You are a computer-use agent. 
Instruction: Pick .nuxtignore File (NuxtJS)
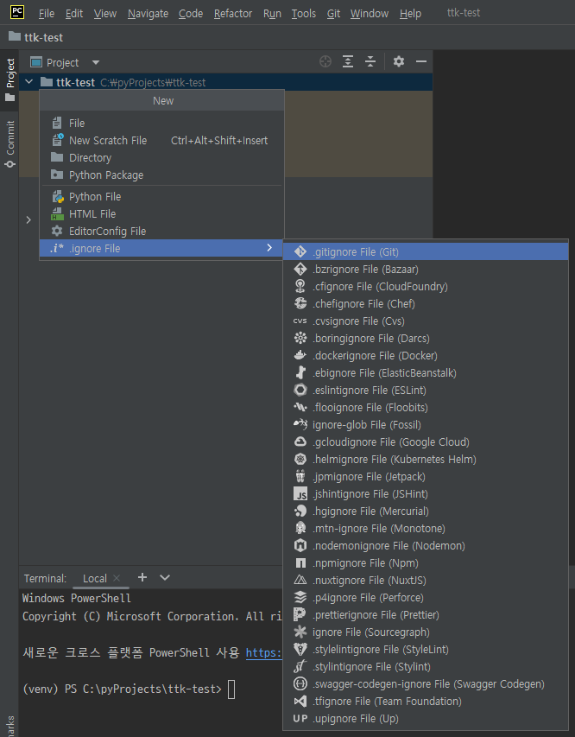click(426, 581)
